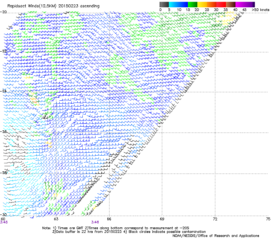The image size is (271, 238).
Task: Click the yellow 20-25 knots color band
Action: pos(202,4)
